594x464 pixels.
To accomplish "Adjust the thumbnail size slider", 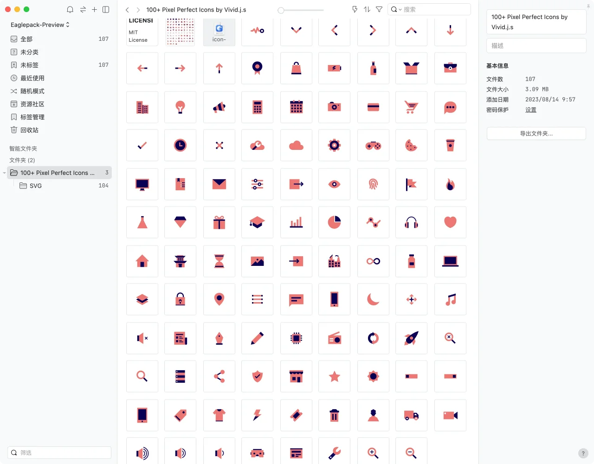I will click(281, 10).
